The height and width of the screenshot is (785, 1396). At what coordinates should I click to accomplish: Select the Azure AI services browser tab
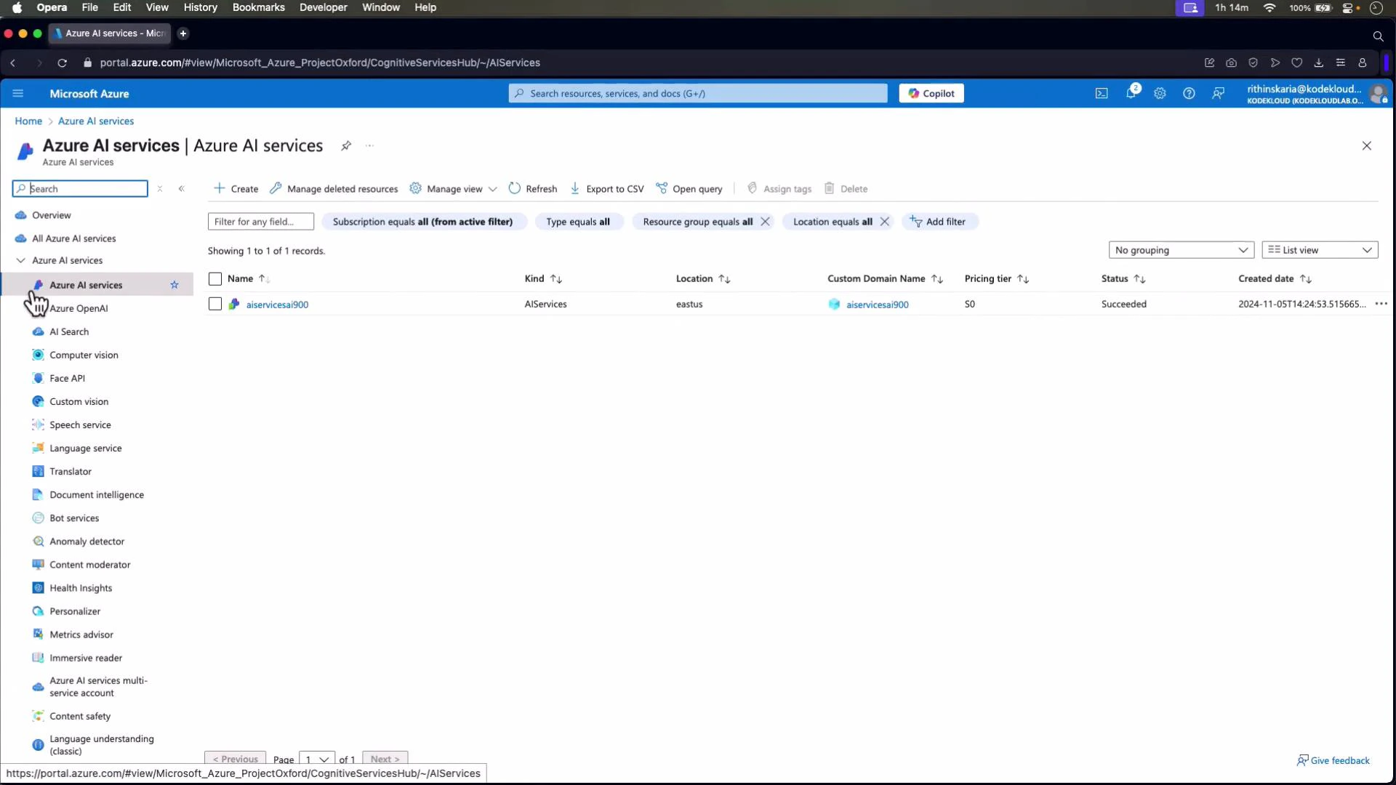click(110, 33)
